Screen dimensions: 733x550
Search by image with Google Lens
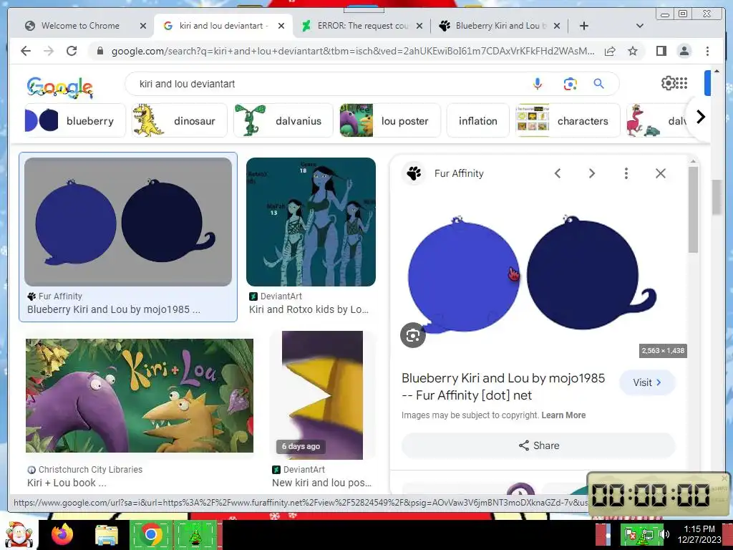tap(570, 84)
